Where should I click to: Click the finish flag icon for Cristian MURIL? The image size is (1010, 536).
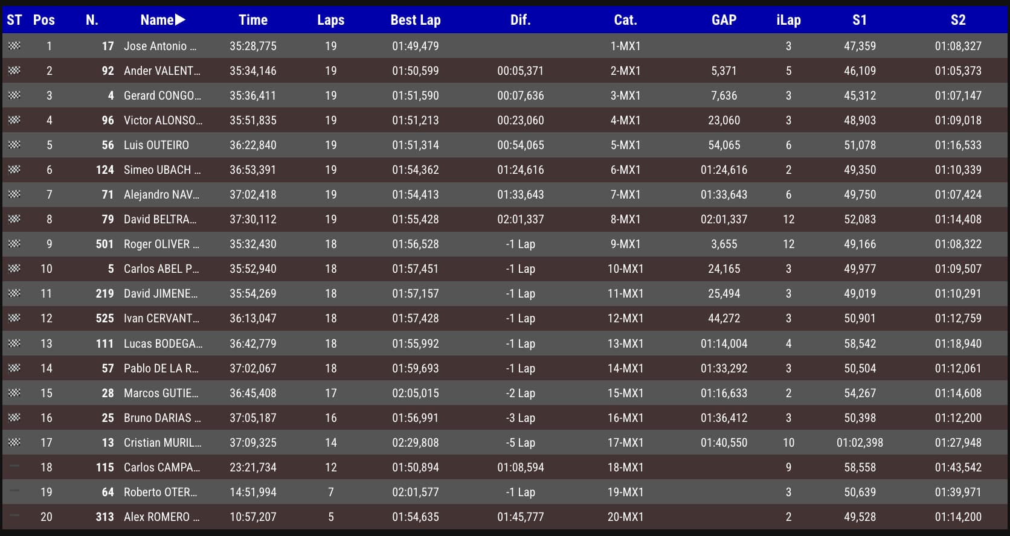14,442
